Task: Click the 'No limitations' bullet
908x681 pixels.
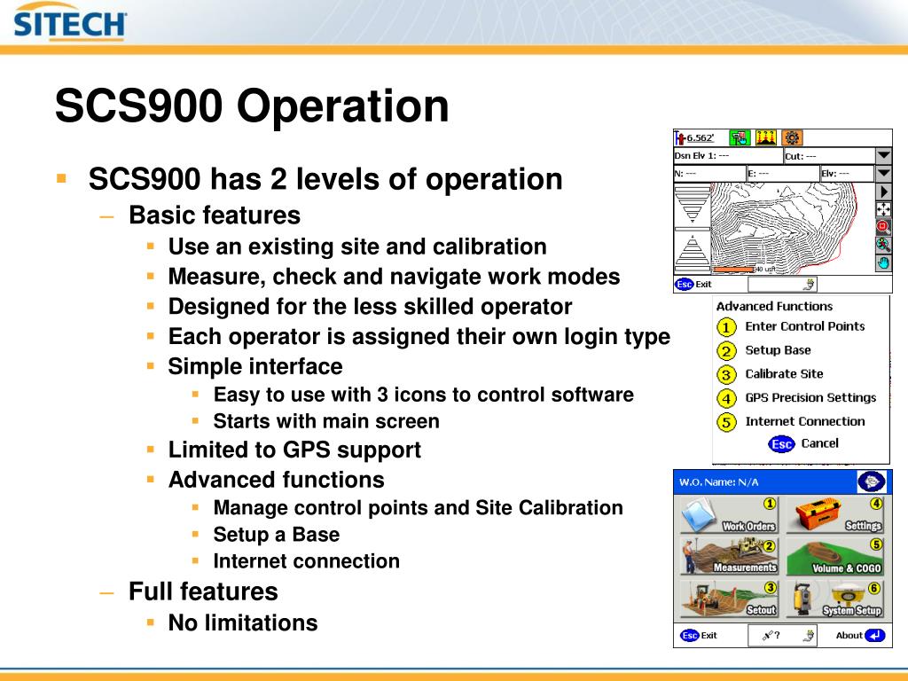Action: (x=243, y=623)
